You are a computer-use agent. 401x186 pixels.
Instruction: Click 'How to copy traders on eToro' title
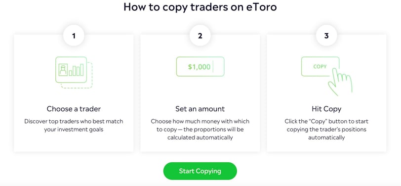click(200, 7)
